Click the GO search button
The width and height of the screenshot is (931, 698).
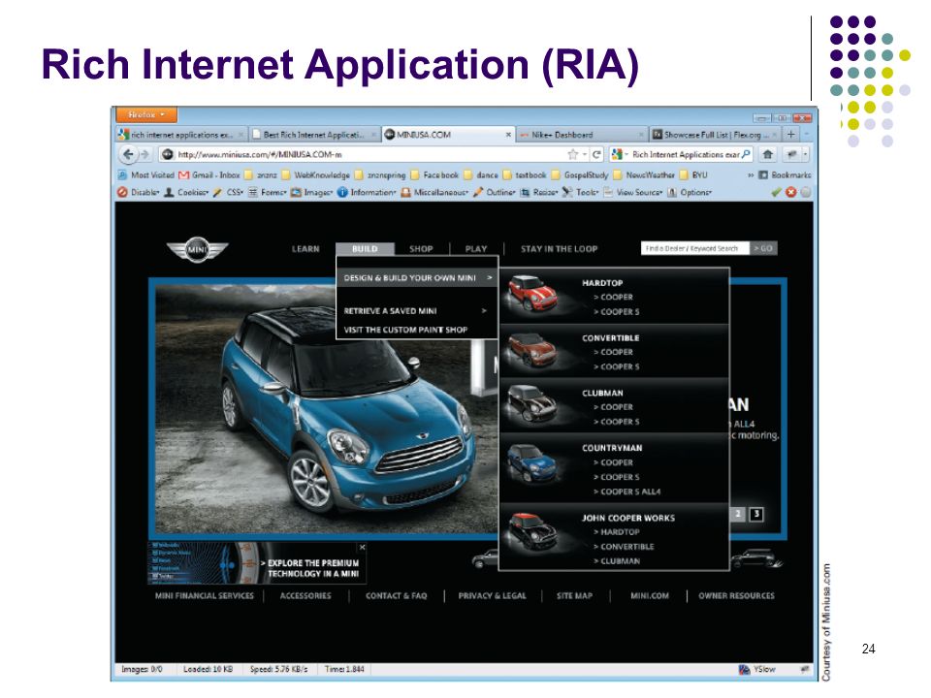click(763, 248)
